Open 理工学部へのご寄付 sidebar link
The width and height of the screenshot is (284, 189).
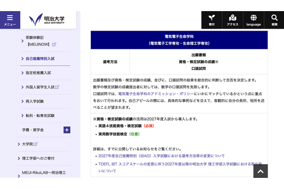tap(43, 158)
